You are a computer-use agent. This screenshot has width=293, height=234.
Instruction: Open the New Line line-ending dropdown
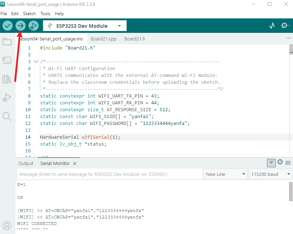pyautogui.click(x=226, y=174)
